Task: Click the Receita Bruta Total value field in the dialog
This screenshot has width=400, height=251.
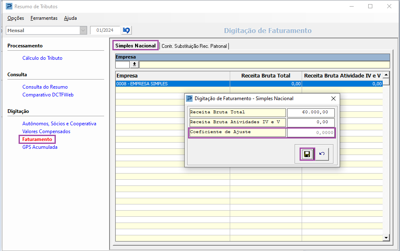Action: pos(311,113)
